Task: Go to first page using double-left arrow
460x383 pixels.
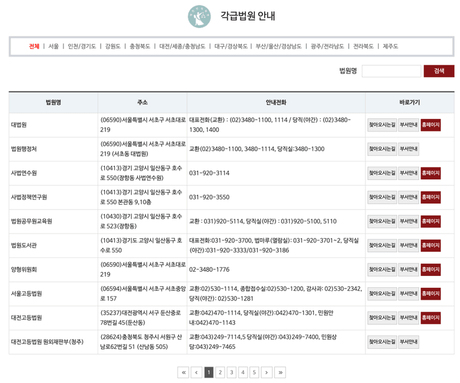Action: tap(183, 372)
